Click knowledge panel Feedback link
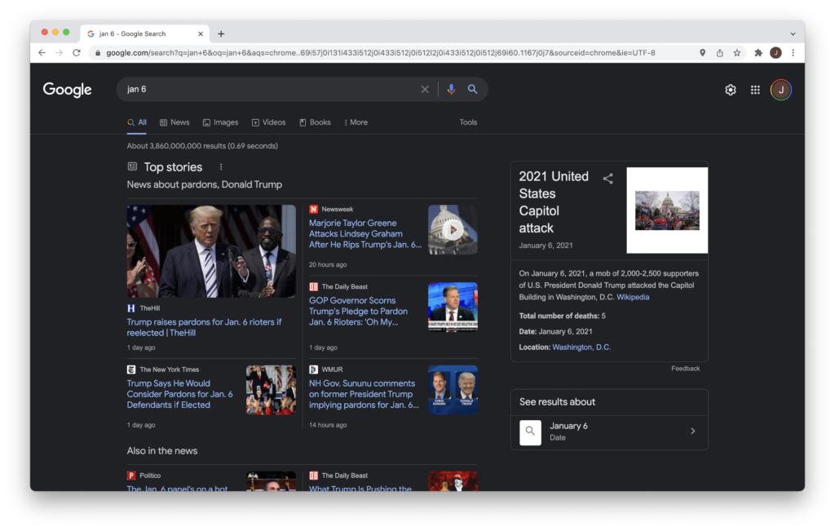The width and height of the screenshot is (835, 531). 685,369
